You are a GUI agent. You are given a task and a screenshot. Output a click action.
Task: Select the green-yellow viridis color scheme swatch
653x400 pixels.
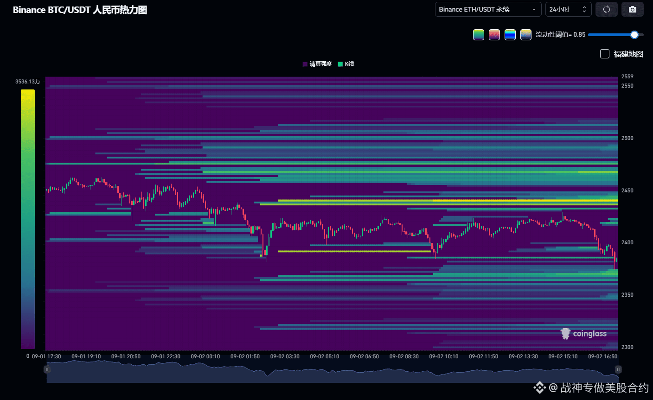479,35
